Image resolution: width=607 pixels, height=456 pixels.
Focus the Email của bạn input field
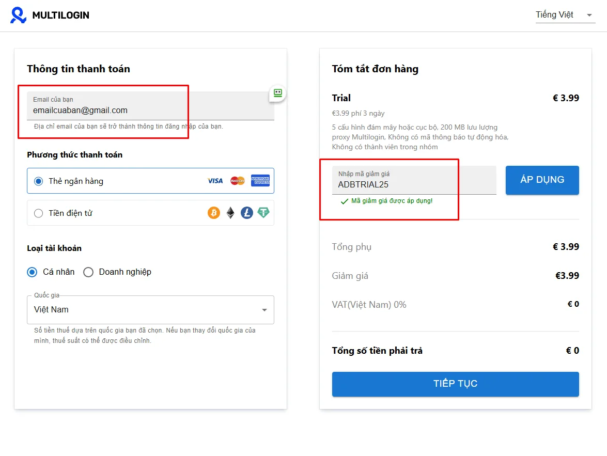click(x=151, y=106)
